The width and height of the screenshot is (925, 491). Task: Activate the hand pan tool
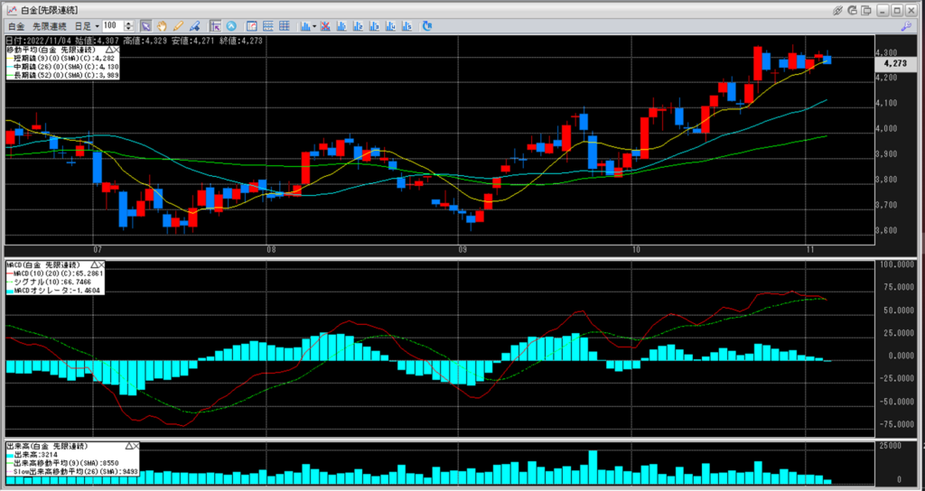pyautogui.click(x=162, y=26)
